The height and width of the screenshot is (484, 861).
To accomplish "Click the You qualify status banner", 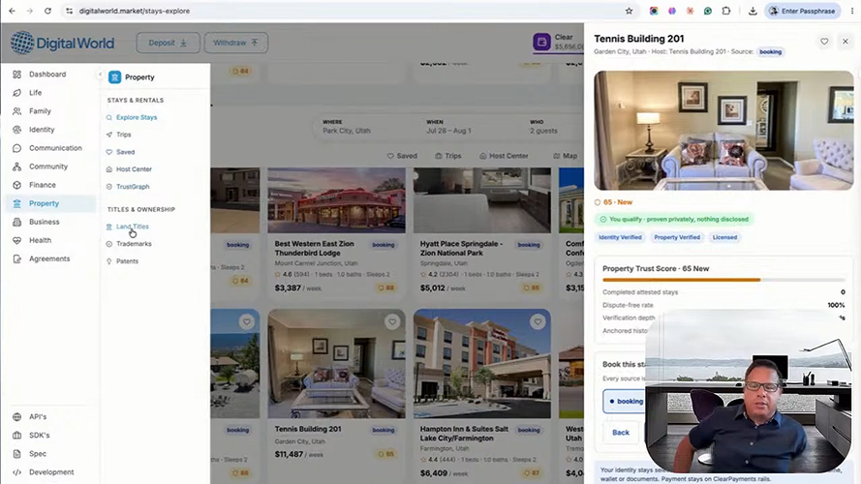I will pyautogui.click(x=674, y=220).
